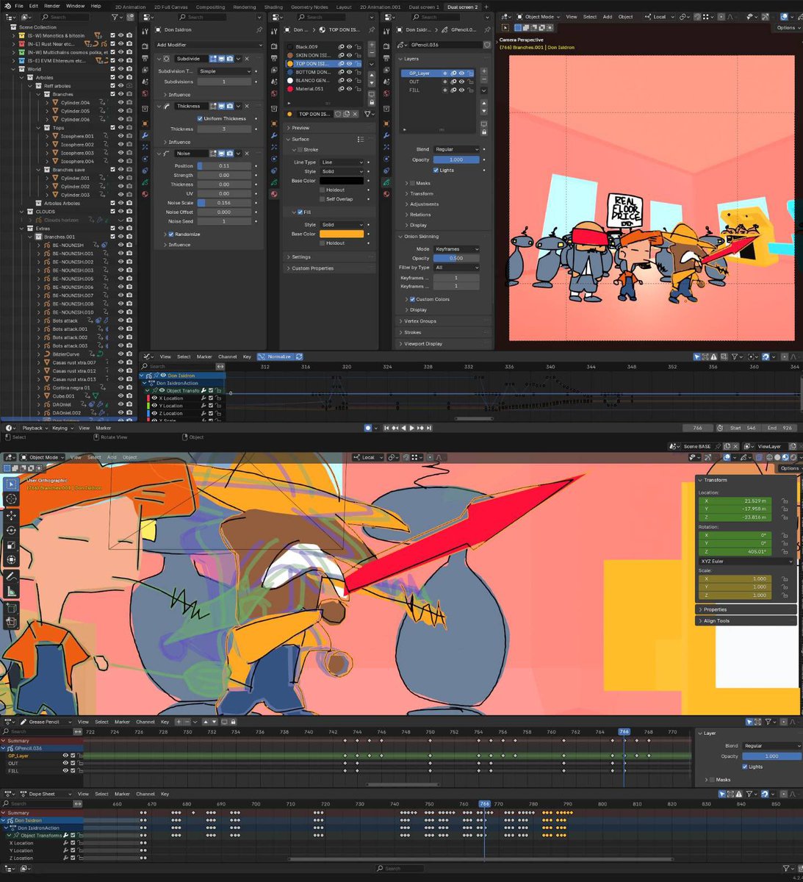Select the Transform tool in viewport toolbar
Viewport: 803px width, 882px height.
(x=11, y=559)
